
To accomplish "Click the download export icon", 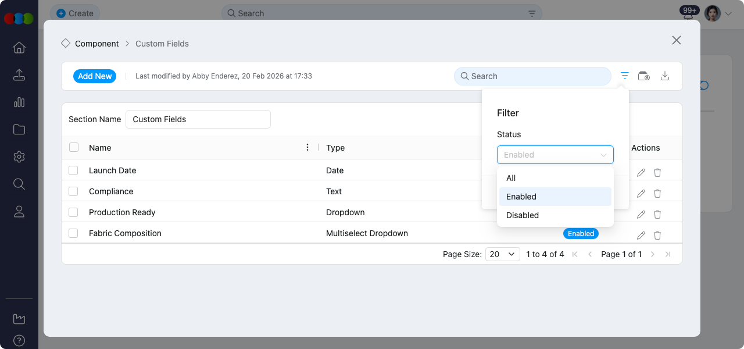I will click(x=666, y=76).
